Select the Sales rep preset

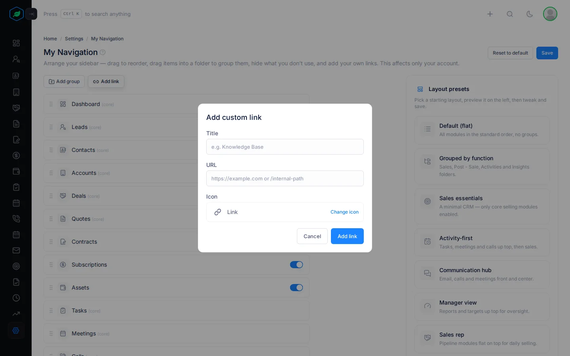(482, 339)
